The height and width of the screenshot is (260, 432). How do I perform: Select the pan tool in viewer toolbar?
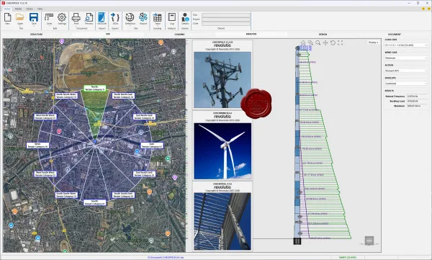325,42
